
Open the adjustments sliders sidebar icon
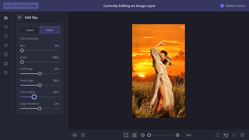(x=6, y=18)
